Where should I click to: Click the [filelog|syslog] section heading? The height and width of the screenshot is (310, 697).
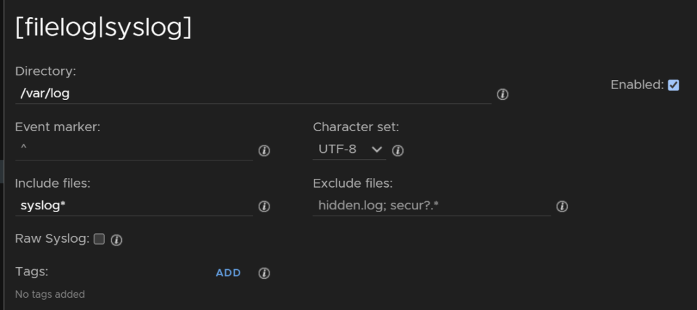coord(103,28)
